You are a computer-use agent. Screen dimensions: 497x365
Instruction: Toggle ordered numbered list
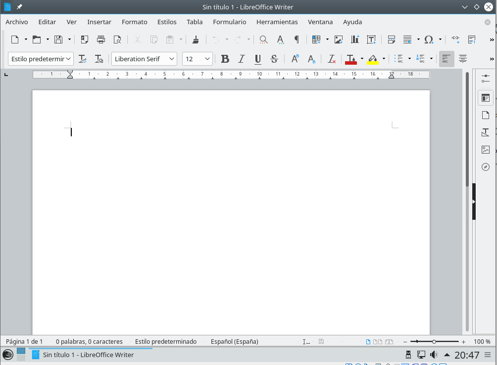(421, 59)
